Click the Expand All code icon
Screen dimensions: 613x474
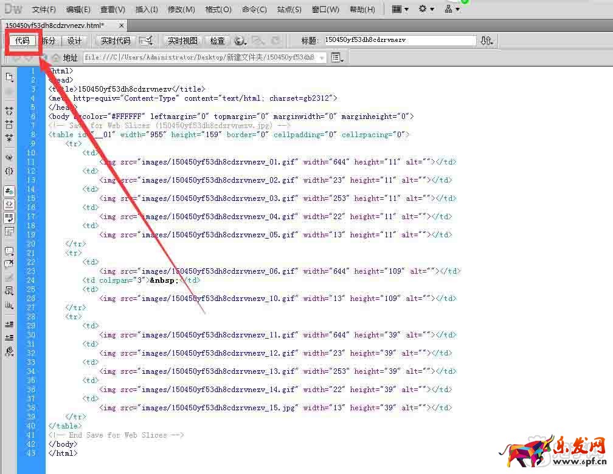9,138
